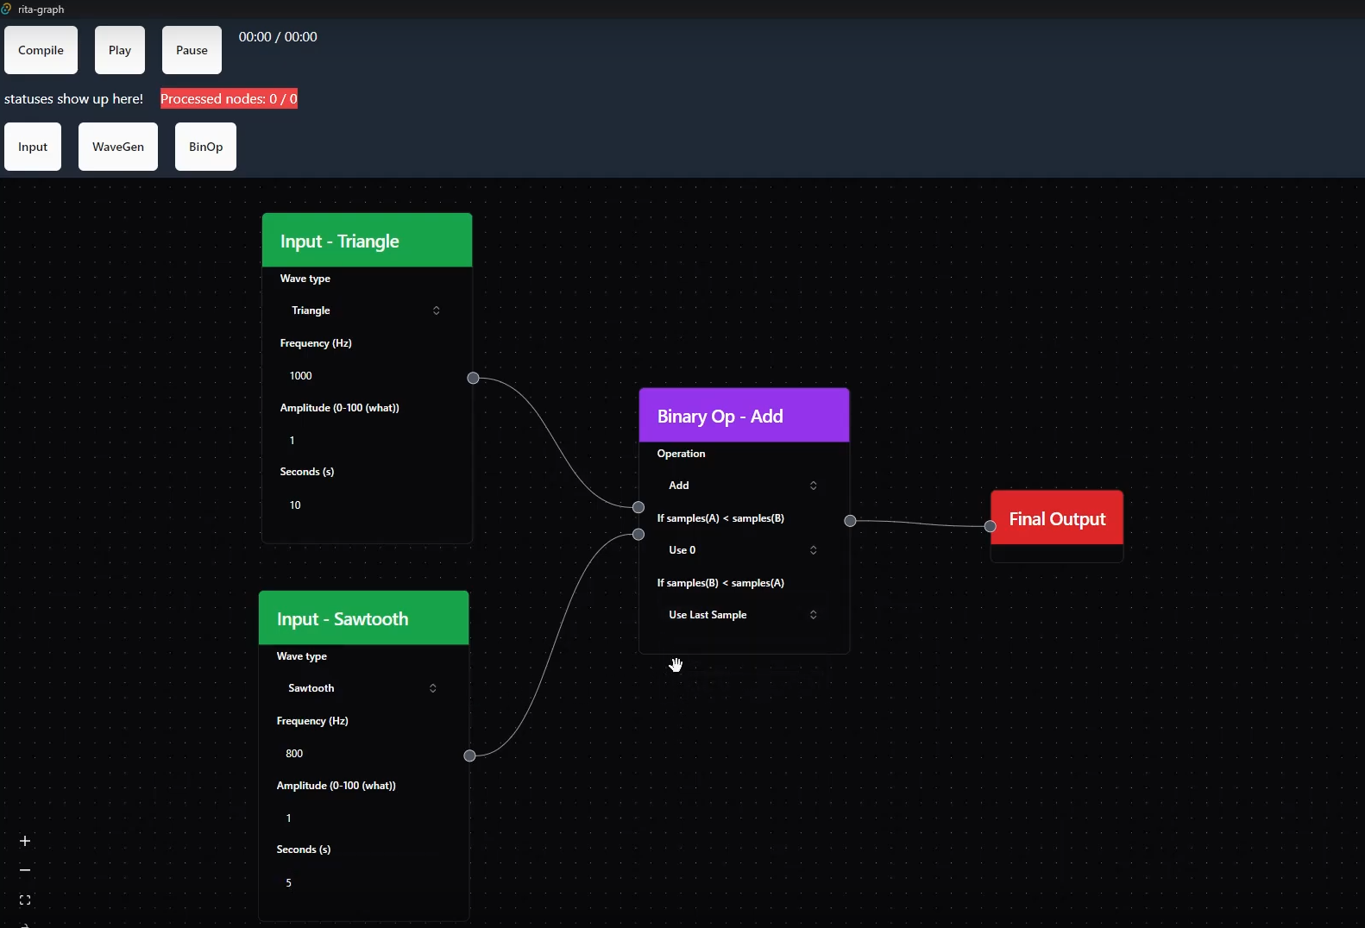Click the Binary Op output handle
This screenshot has height=928, width=1365.
click(x=850, y=520)
